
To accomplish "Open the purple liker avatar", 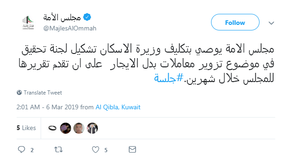I will point(66,128).
